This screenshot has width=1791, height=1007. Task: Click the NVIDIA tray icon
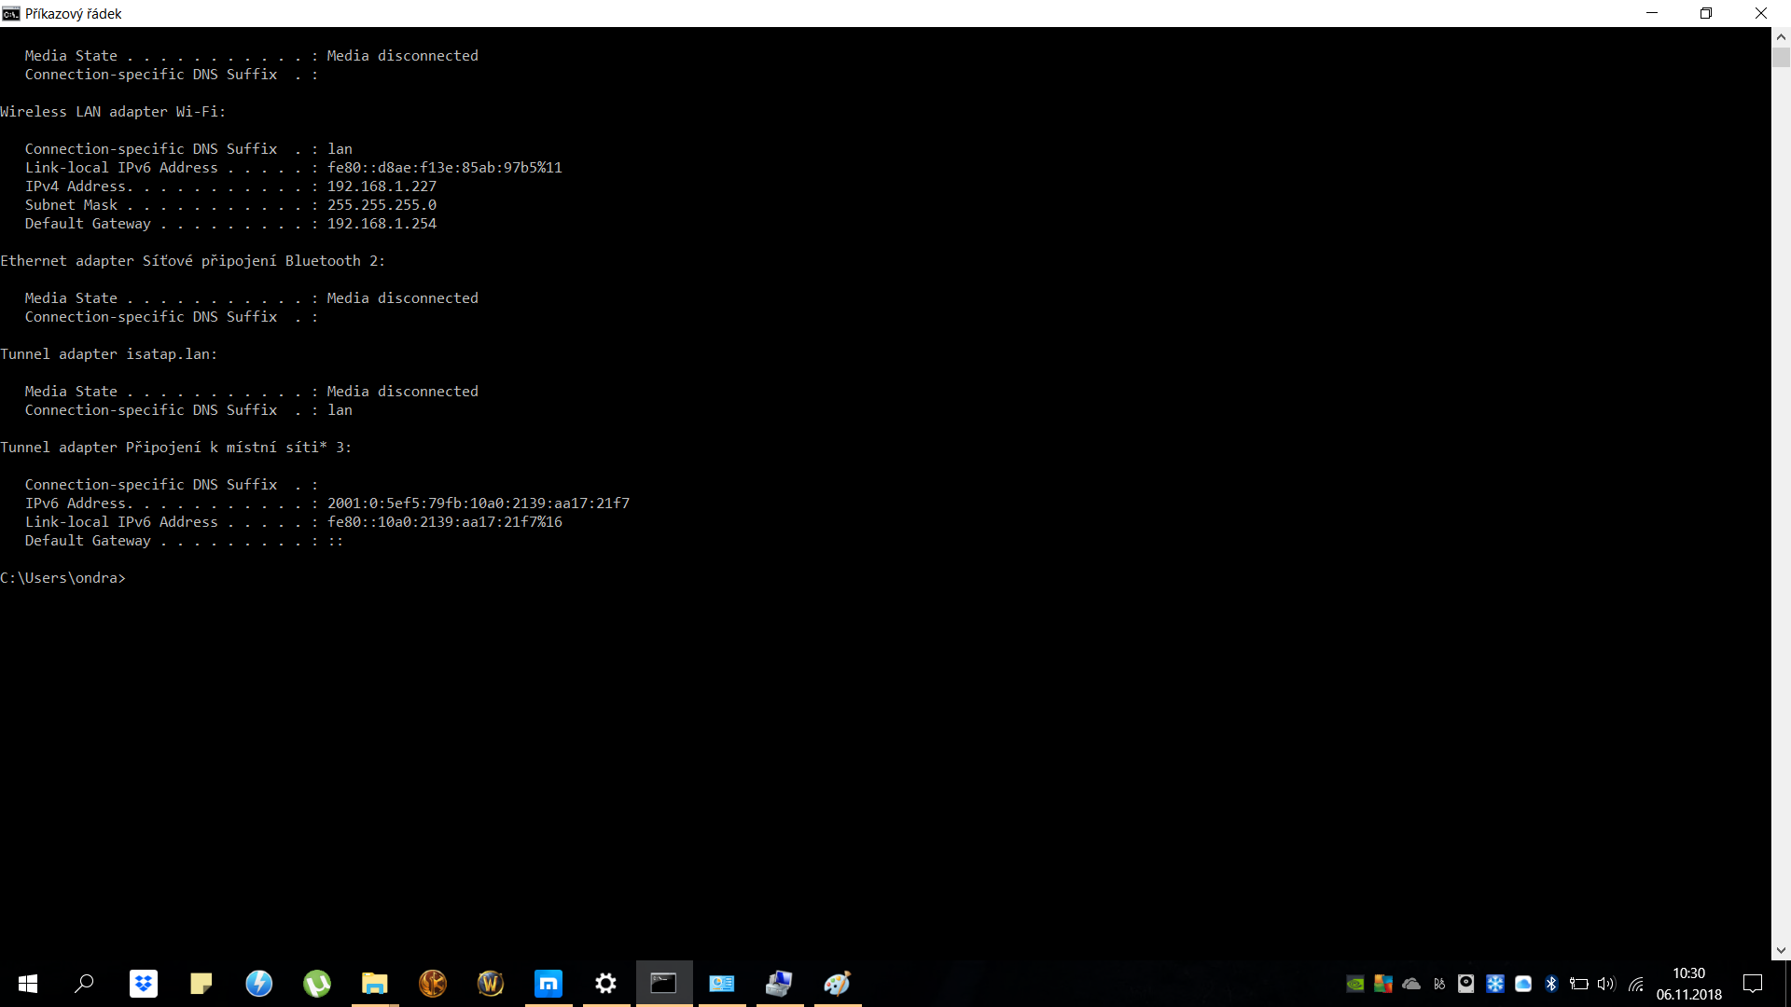click(x=1355, y=984)
